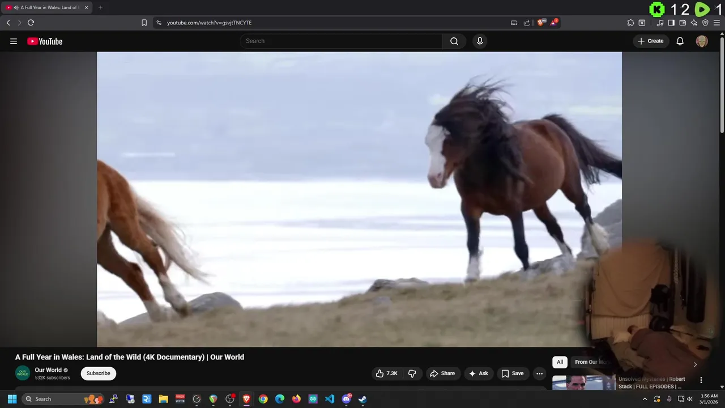
Task: Open the clock showing 1:56 AM
Action: tap(709, 399)
